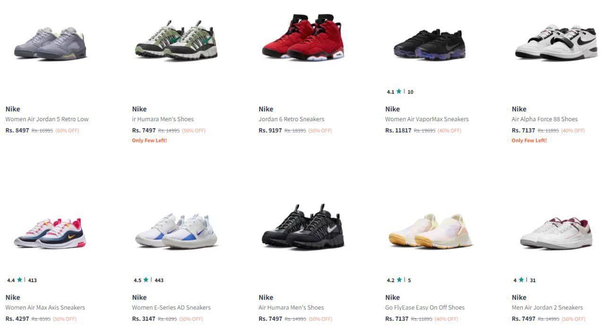Click the Rs. 8497 price of Air Jordan 5
Image resolution: width=605 pixels, height=325 pixels.
pyautogui.click(x=17, y=130)
